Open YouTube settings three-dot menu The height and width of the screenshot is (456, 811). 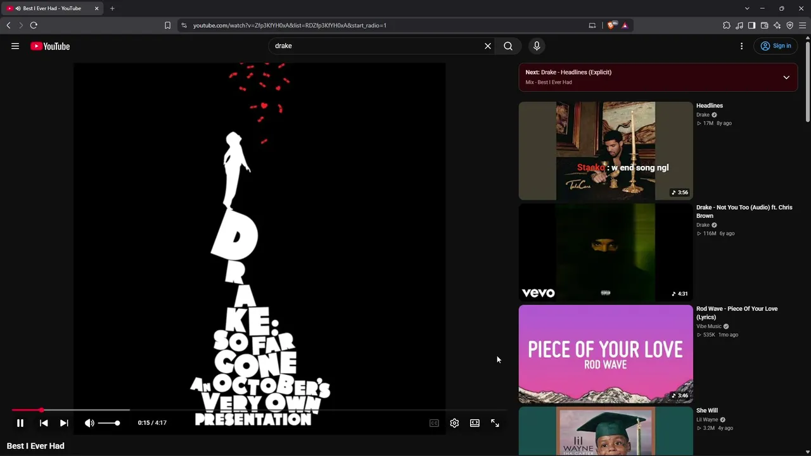click(741, 46)
